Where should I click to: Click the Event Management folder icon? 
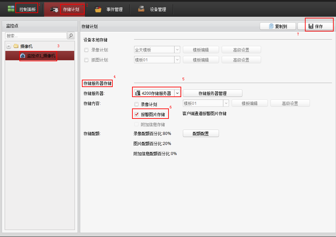[98, 9]
